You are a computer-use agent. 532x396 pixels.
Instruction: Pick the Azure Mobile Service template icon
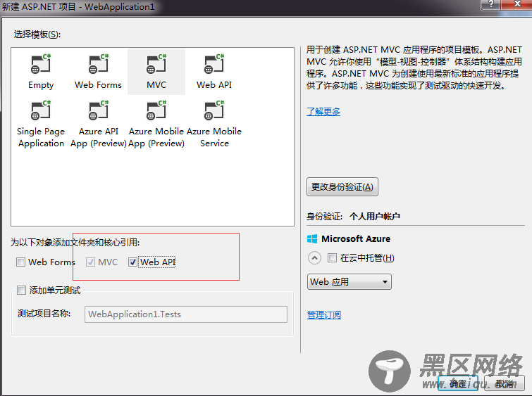[x=214, y=110]
